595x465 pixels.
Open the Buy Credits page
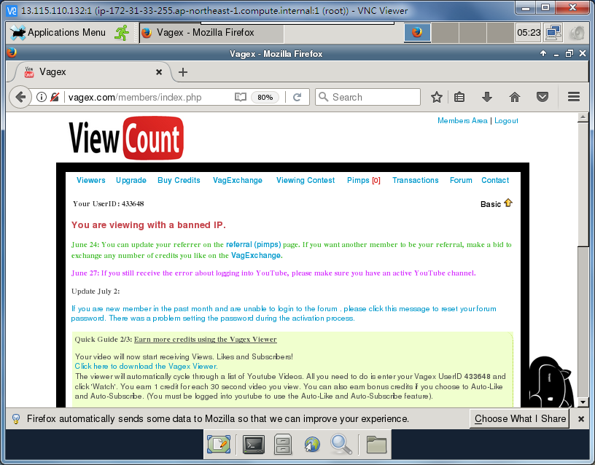pyautogui.click(x=179, y=180)
